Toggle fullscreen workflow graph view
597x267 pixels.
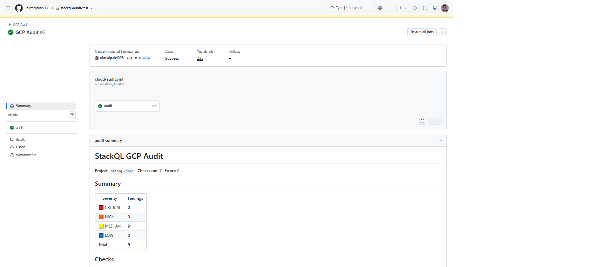click(423, 121)
